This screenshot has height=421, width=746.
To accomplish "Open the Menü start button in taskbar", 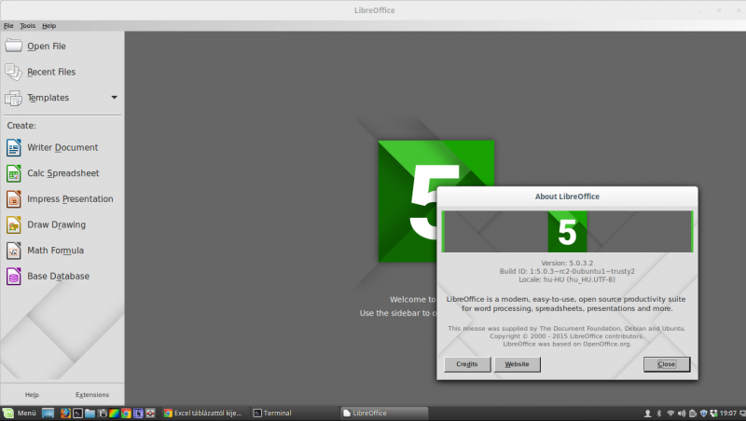I will [x=21, y=413].
